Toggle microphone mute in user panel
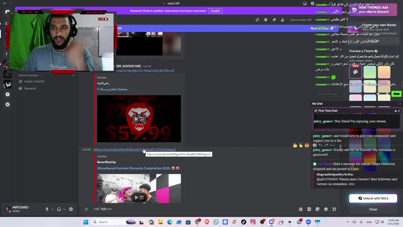 pyautogui.click(x=47, y=209)
